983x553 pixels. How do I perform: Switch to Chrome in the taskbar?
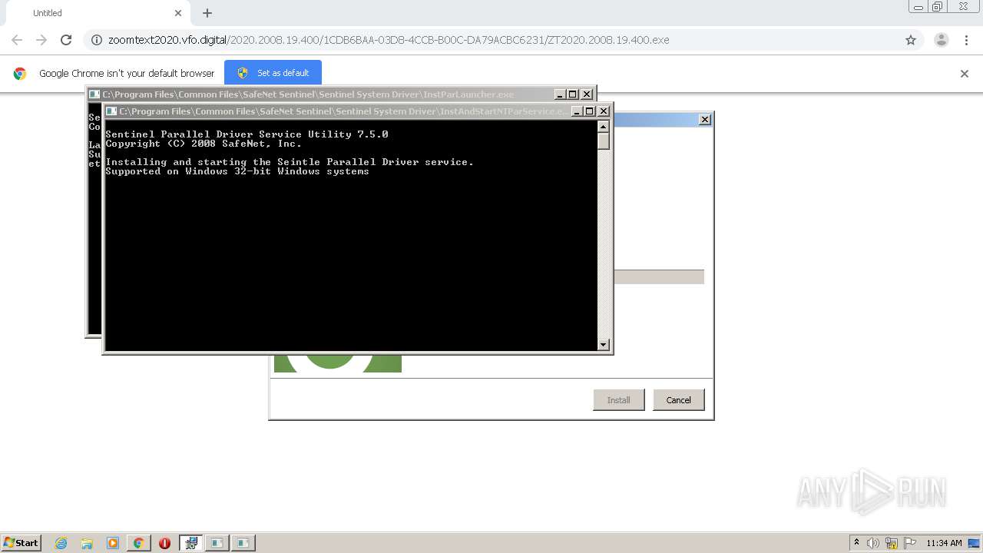[x=139, y=543]
